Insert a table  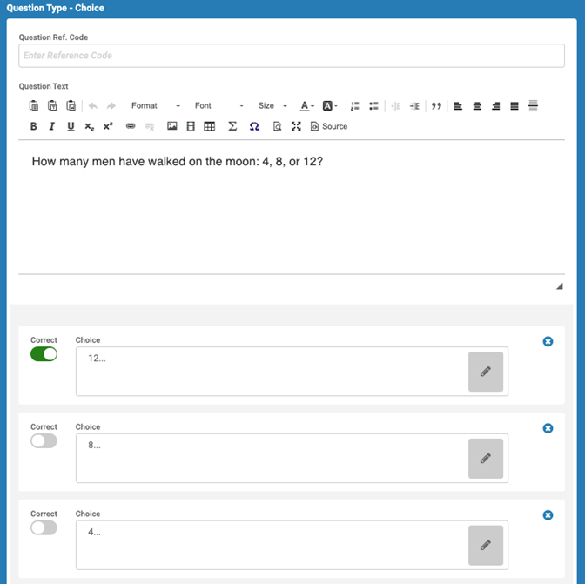click(x=209, y=126)
